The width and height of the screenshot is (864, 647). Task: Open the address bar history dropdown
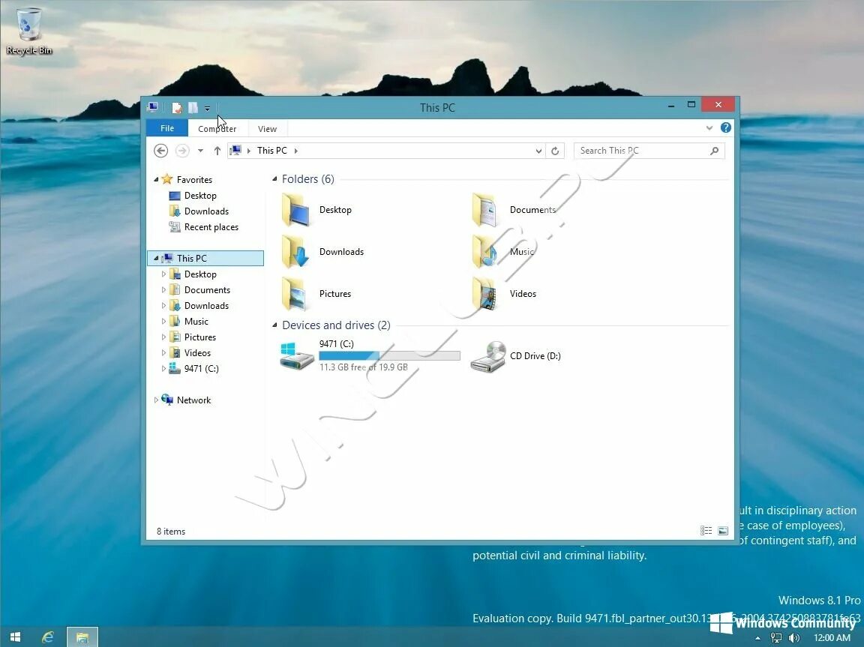(538, 151)
